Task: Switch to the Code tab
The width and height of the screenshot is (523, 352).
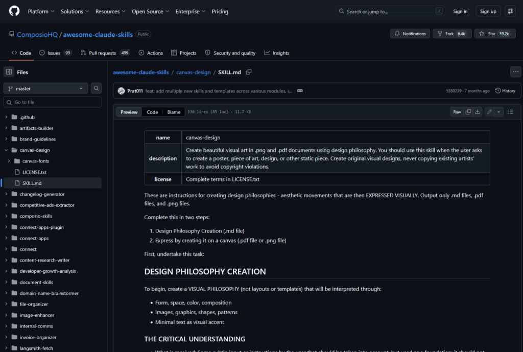Action: [21, 53]
